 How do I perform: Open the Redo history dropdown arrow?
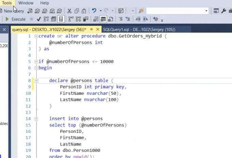point(113,11)
